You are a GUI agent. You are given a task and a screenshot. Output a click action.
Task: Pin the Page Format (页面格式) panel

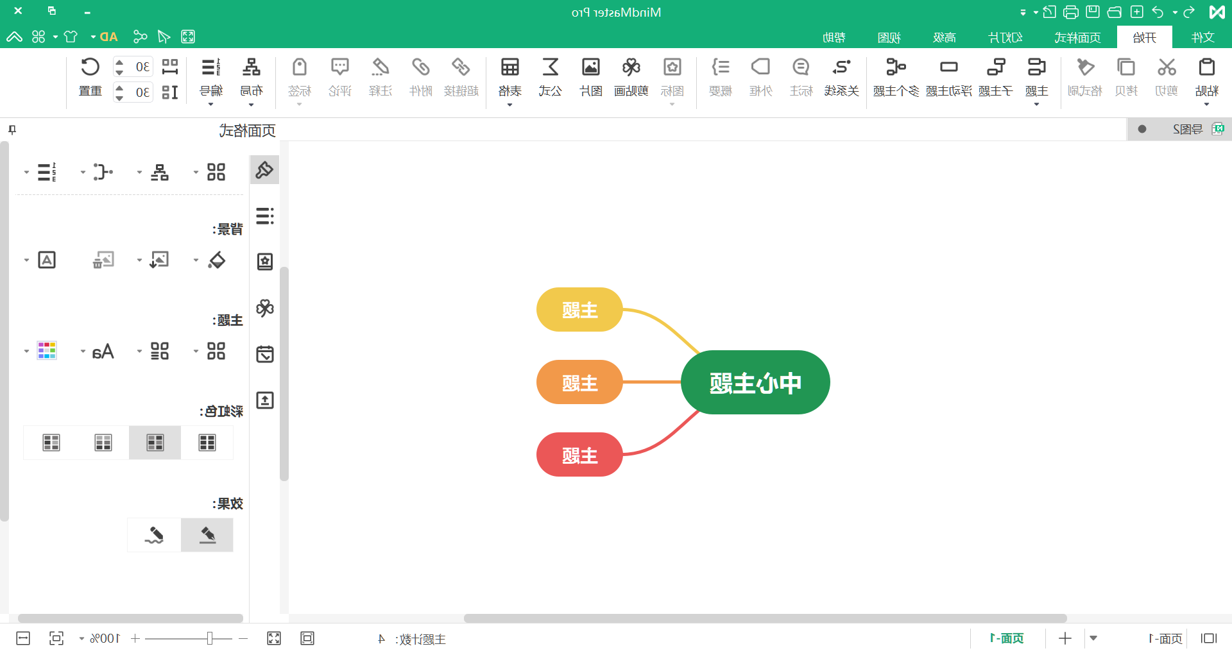tap(12, 130)
